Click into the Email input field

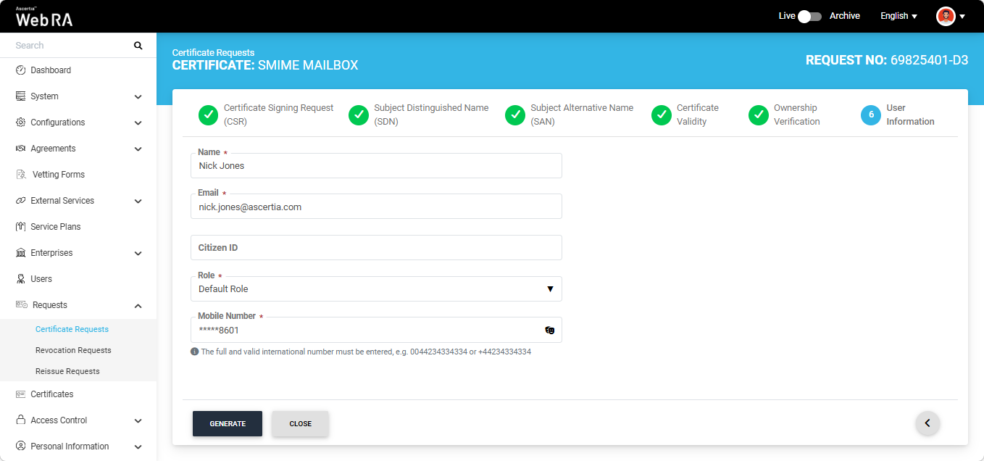click(376, 207)
